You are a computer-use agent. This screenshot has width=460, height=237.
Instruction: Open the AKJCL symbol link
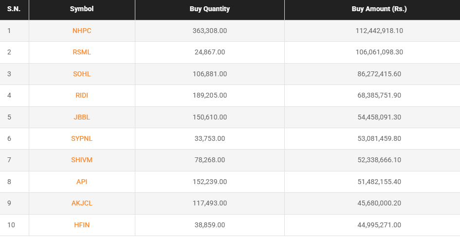[82, 203]
